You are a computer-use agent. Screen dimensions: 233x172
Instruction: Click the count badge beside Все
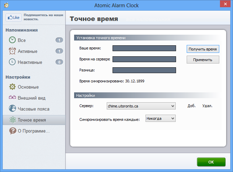point(59,40)
